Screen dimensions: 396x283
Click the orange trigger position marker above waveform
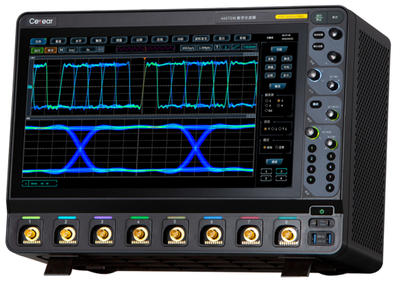point(145,59)
